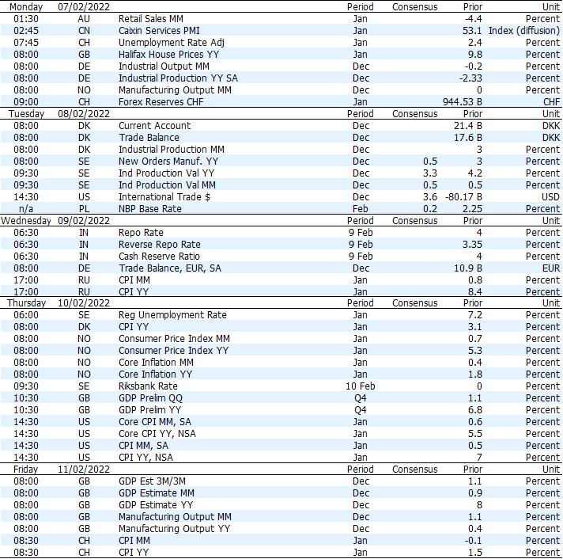Select 'NBP Base Rate' entry
563x559 pixels.
(150, 208)
